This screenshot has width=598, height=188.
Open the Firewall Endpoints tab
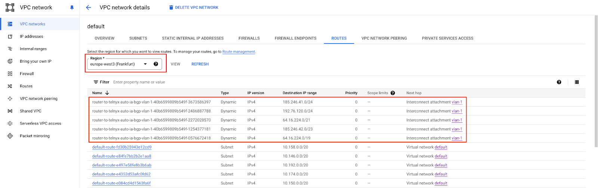296,38
